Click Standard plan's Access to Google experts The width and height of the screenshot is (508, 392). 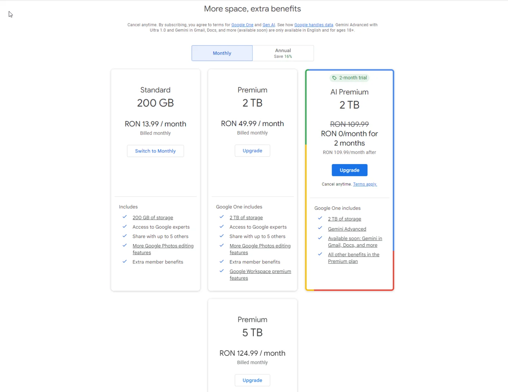pos(161,227)
